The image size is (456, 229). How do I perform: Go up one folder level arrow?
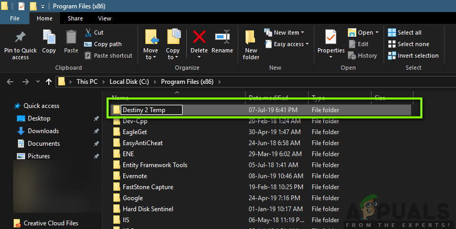(49, 82)
